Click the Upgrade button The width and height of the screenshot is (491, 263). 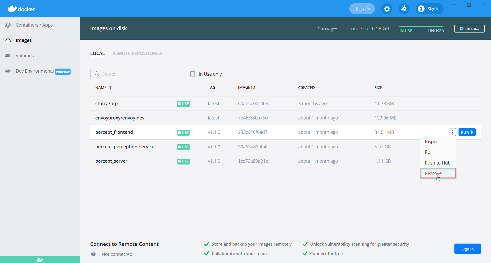point(362,9)
